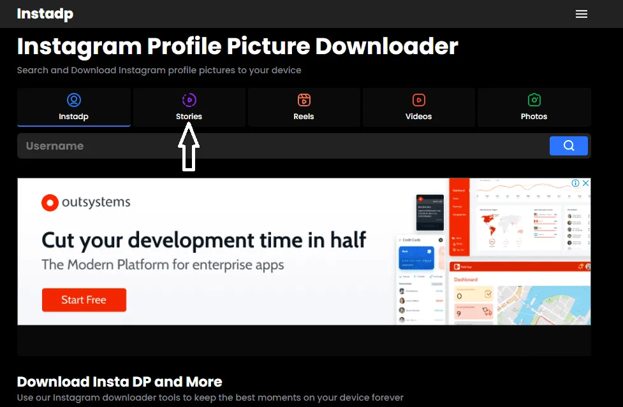623x407 pixels.
Task: Click the Instadp logo in header
Action: (x=45, y=14)
